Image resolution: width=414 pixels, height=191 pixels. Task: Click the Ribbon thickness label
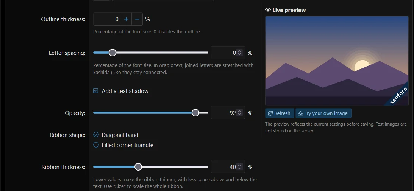63,167
